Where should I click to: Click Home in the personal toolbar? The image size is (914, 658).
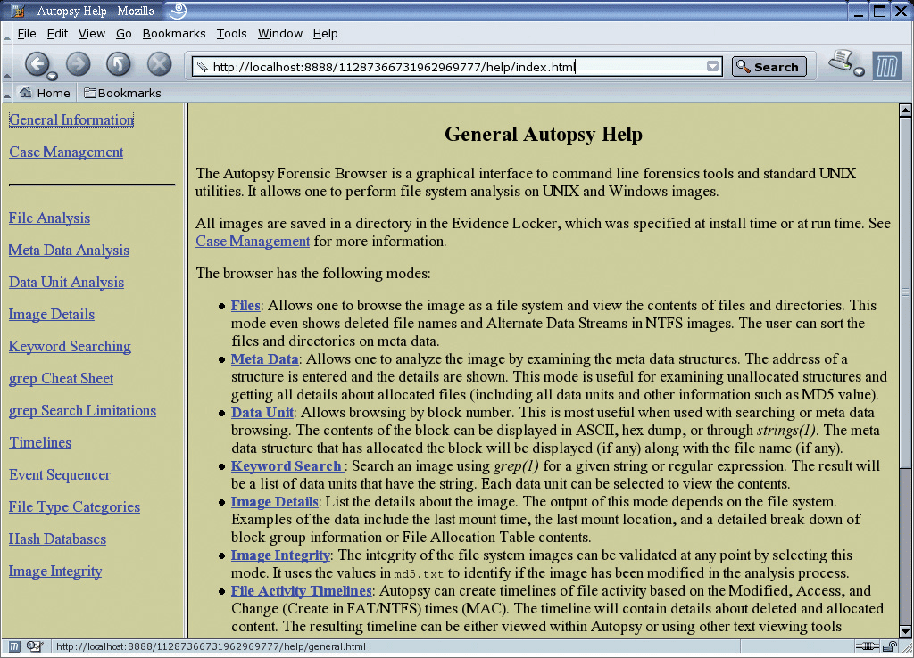click(45, 93)
